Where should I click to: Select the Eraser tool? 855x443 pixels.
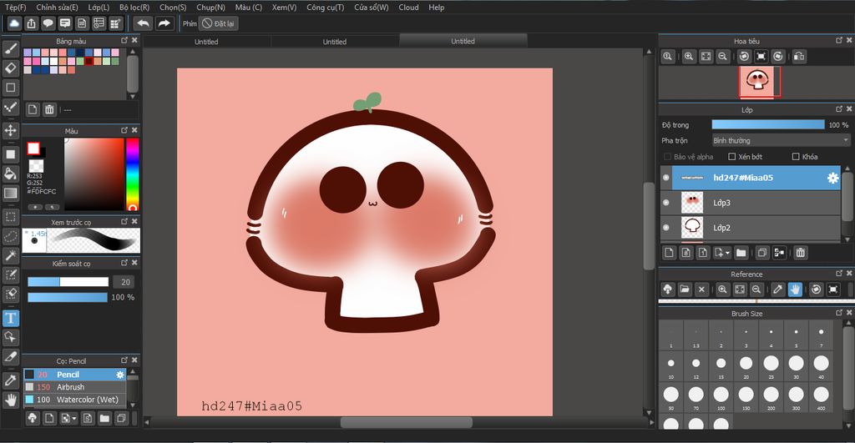click(x=10, y=68)
